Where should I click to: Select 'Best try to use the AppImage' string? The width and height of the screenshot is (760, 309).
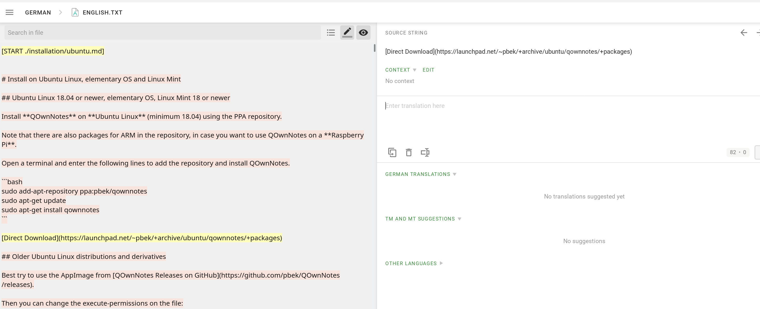click(x=170, y=280)
